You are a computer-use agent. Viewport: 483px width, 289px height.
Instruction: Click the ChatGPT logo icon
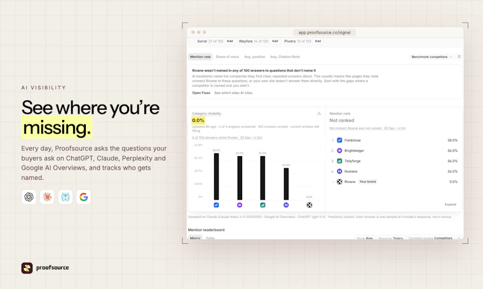coord(29,197)
